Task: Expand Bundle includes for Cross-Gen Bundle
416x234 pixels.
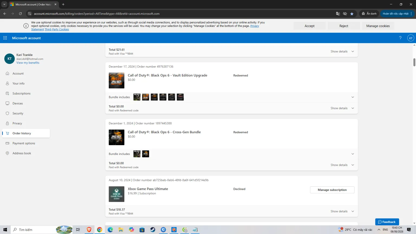Action: [353, 154]
